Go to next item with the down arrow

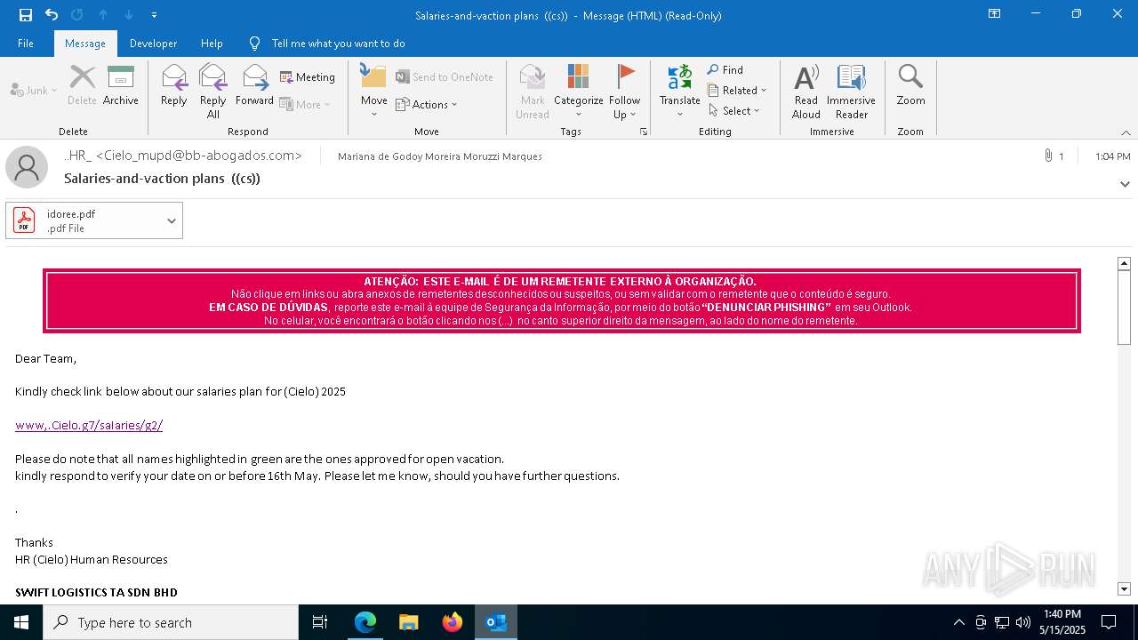pos(129,15)
